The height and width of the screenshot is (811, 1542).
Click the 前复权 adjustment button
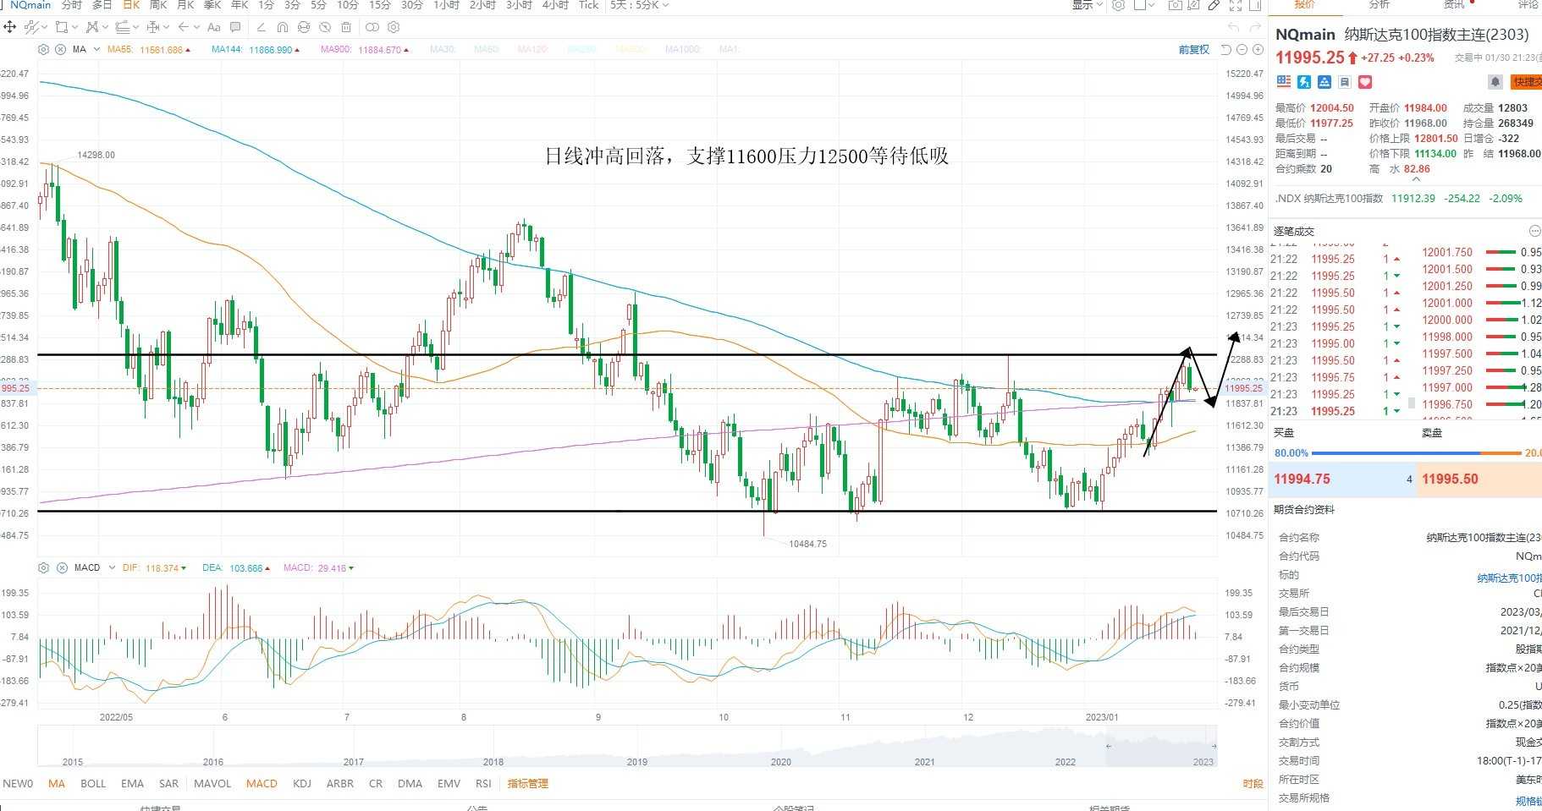pyautogui.click(x=1194, y=50)
